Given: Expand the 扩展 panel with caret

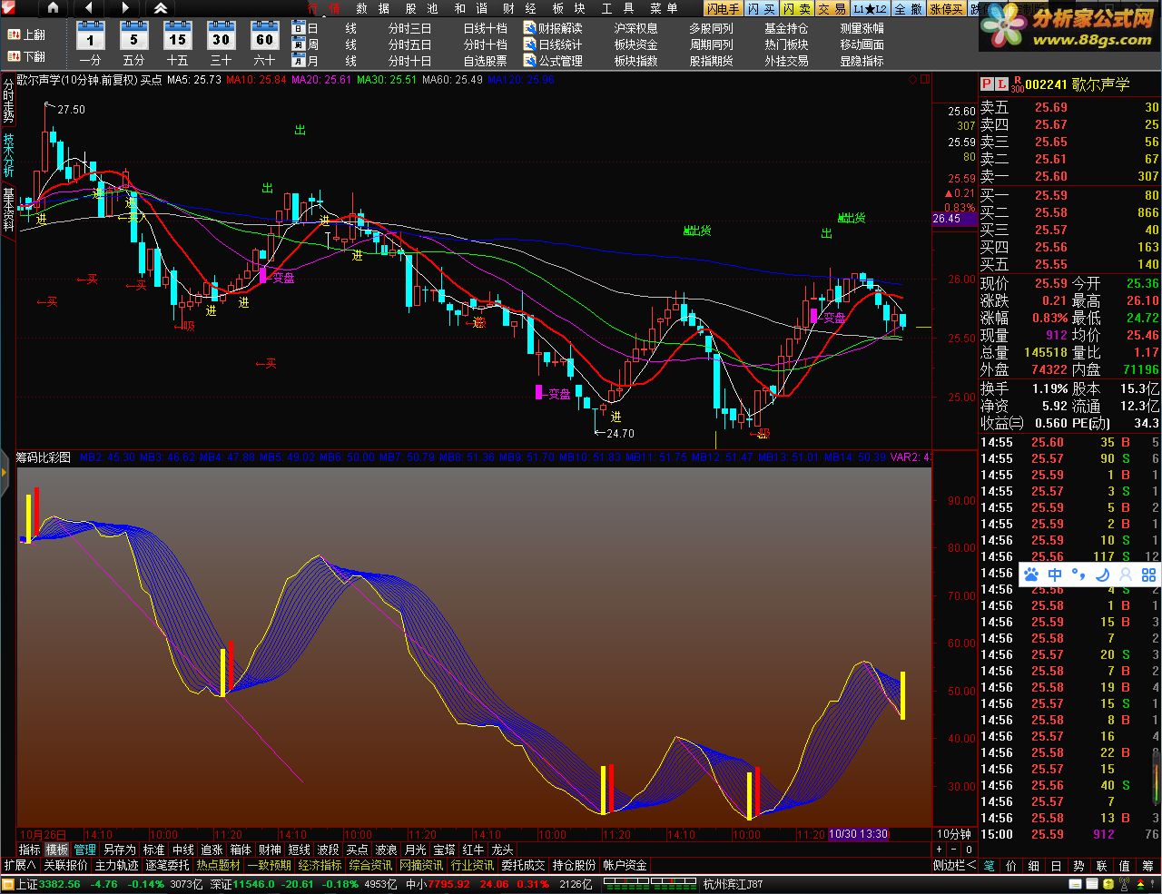Looking at the screenshot, I should click(20, 865).
